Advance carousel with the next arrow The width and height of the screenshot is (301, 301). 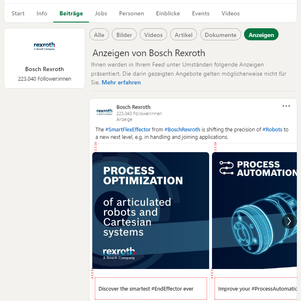(289, 221)
